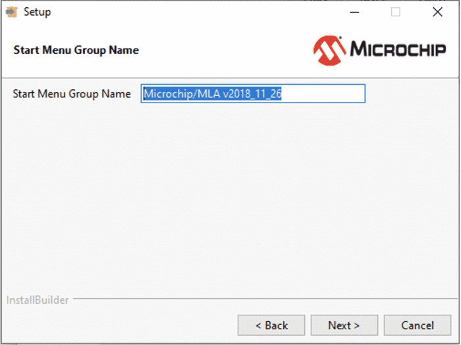Click empty space at right end of text field
Image resolution: width=461 pixels, height=345 pixels.
(329, 94)
